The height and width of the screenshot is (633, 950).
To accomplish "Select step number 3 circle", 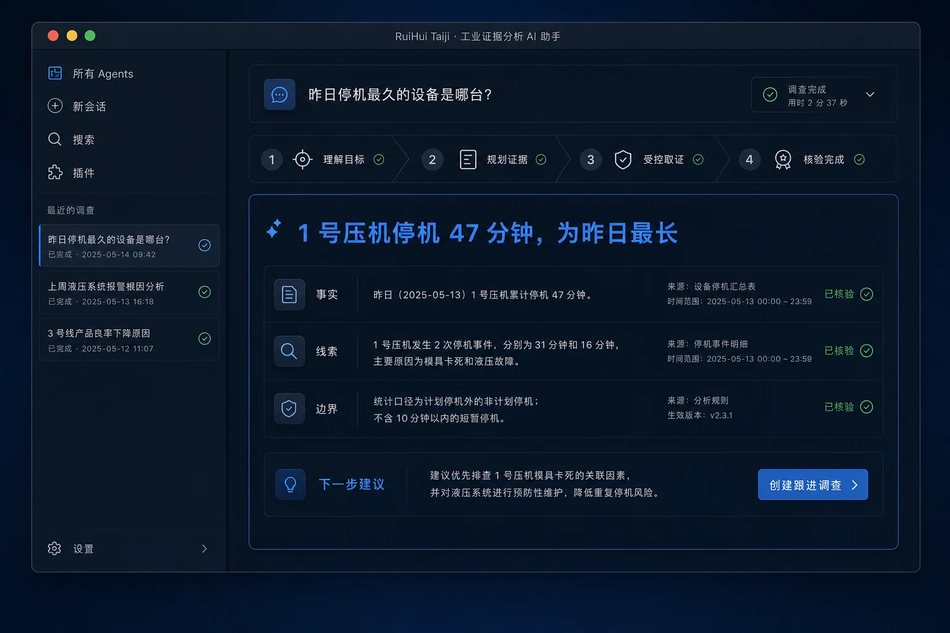I will pos(591,159).
